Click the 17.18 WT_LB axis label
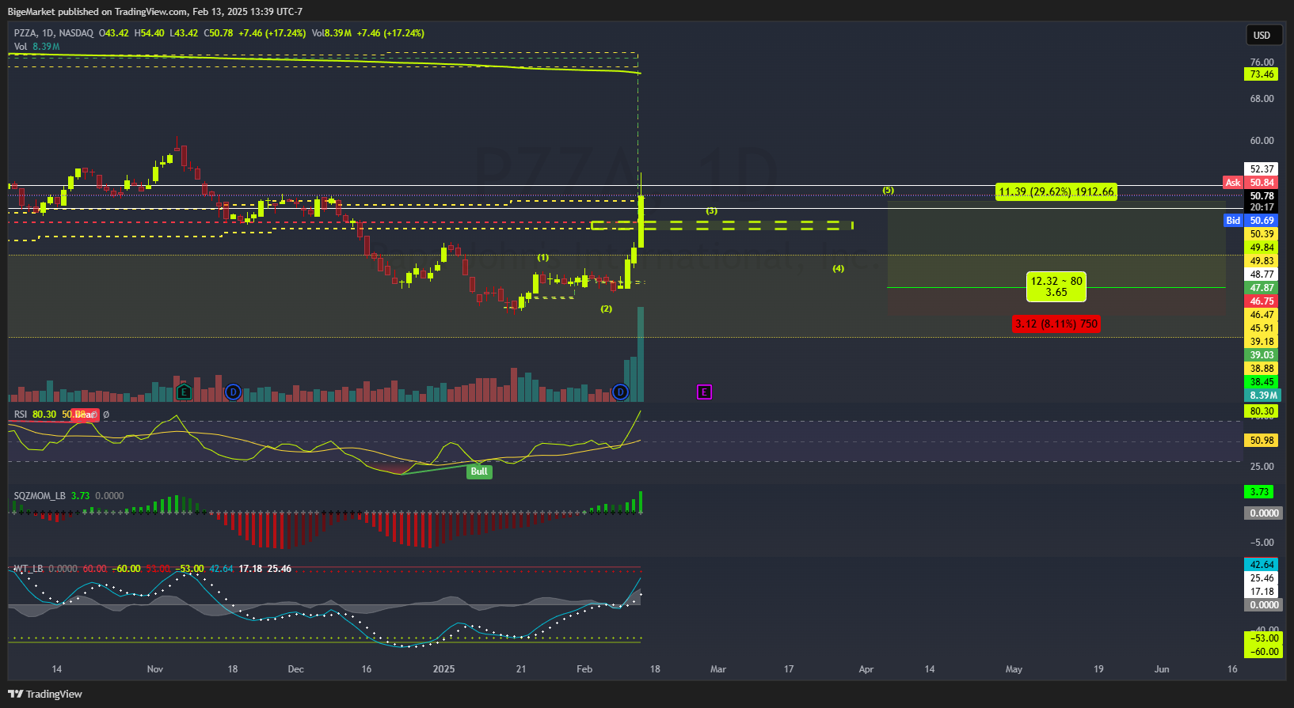Screen dimensions: 1294x708 (1262, 592)
